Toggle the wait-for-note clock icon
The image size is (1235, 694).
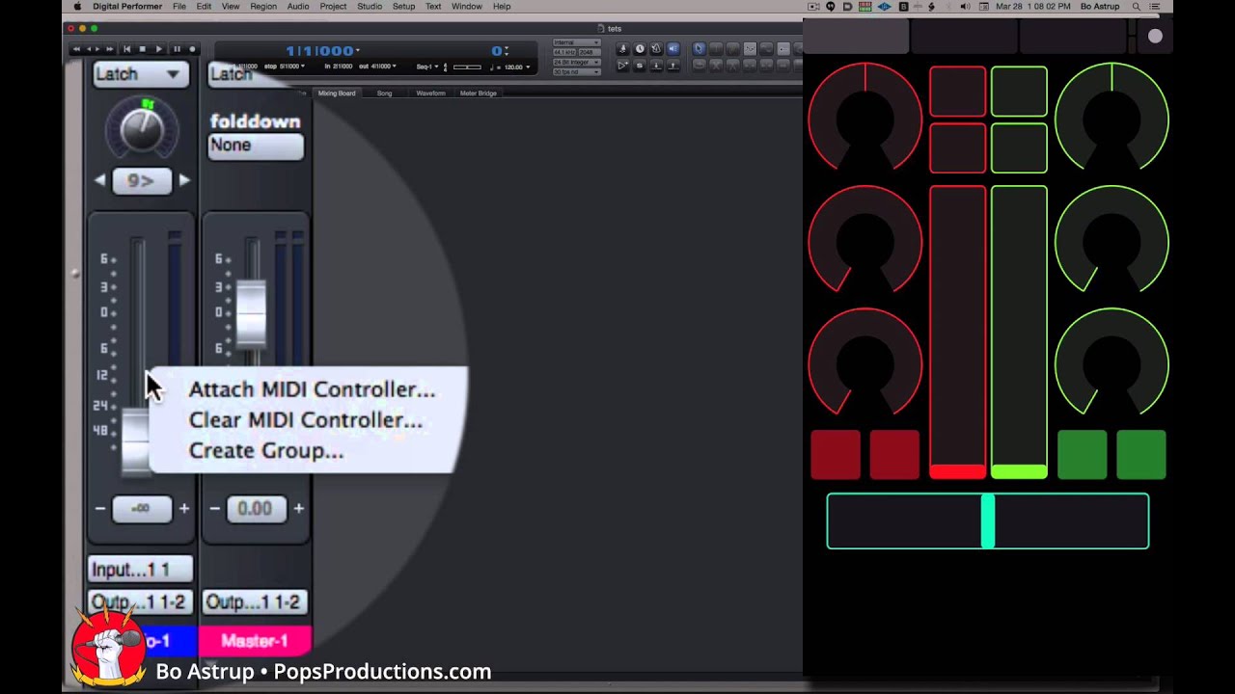pyautogui.click(x=639, y=49)
